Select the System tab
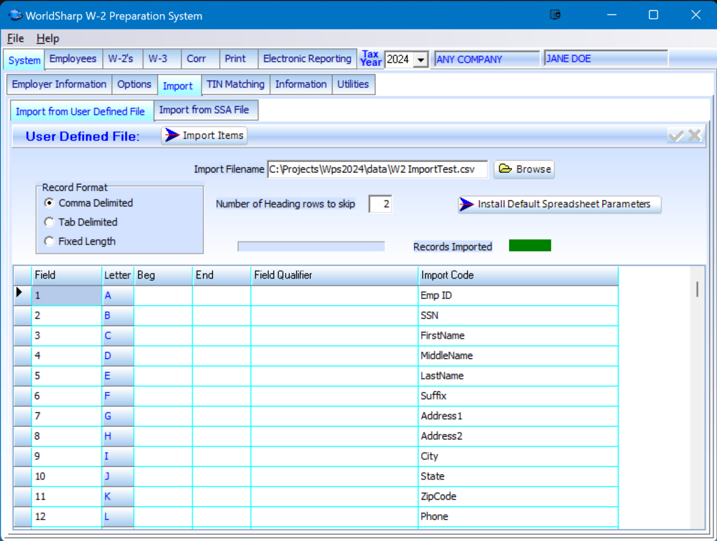 click(25, 60)
